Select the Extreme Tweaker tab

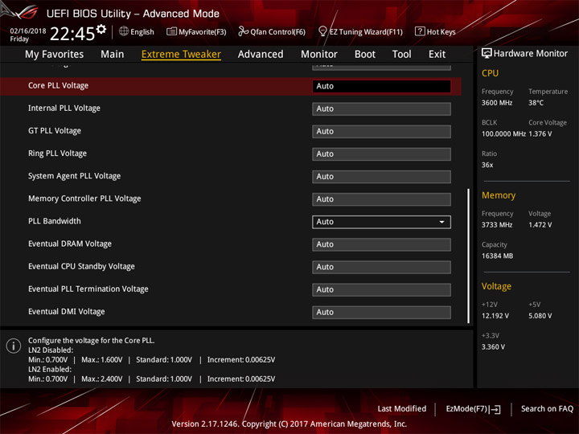coord(181,55)
